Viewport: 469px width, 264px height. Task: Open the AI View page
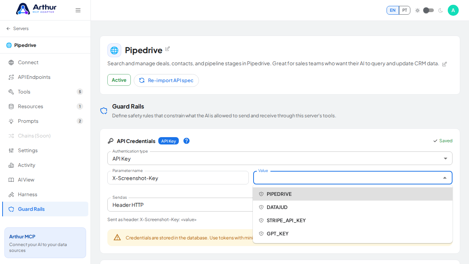45,180
